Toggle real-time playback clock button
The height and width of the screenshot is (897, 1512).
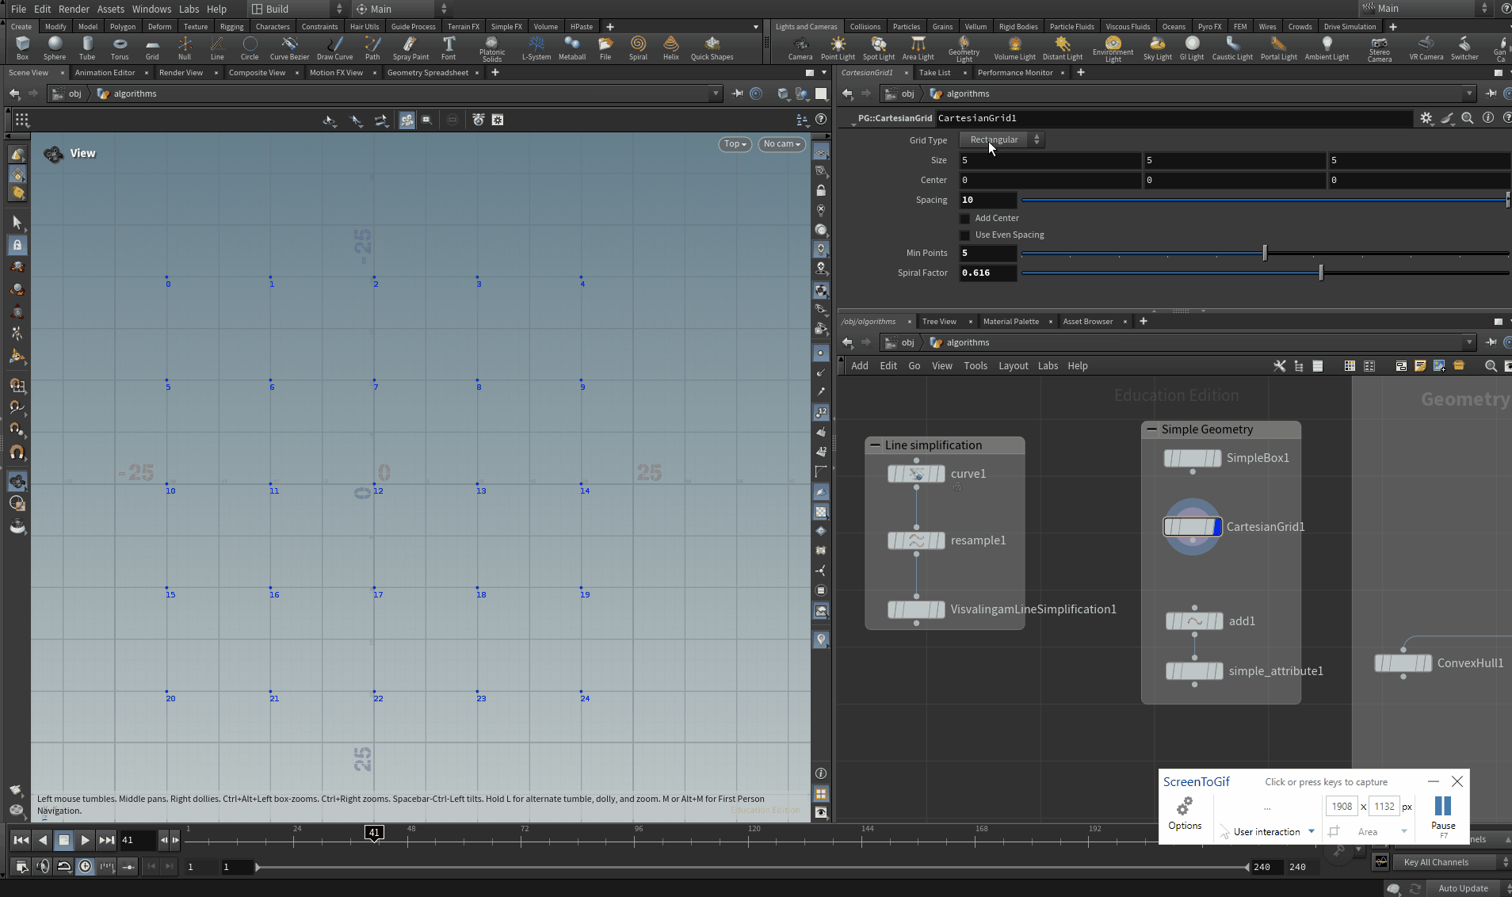click(85, 866)
